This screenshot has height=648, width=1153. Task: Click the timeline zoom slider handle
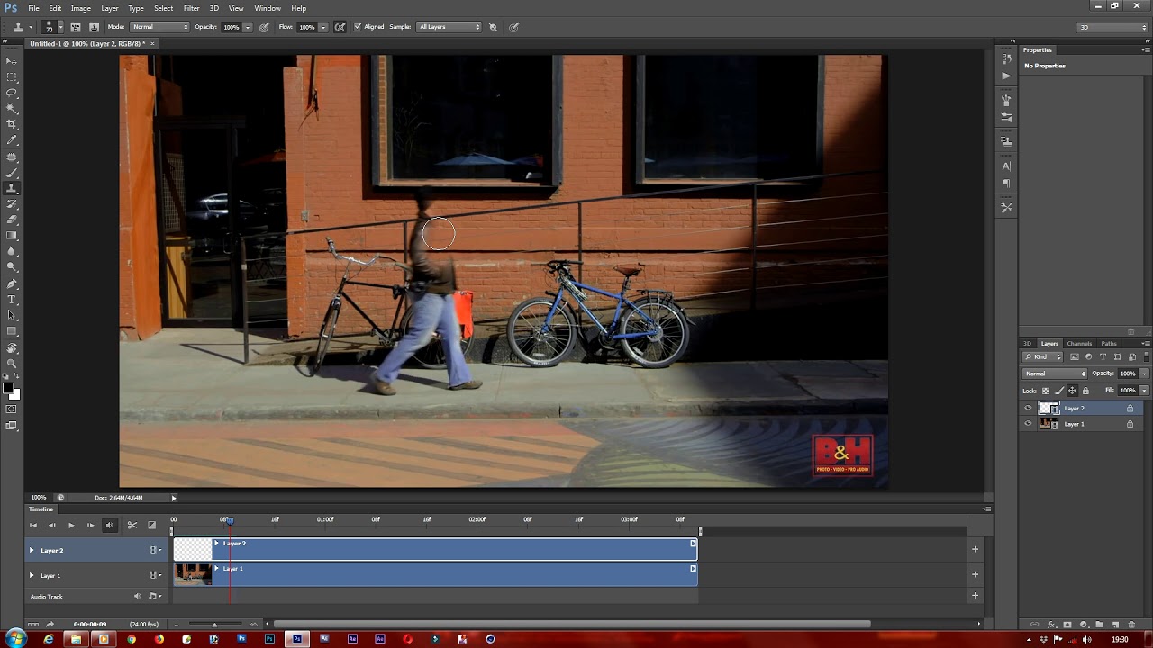[x=214, y=625]
